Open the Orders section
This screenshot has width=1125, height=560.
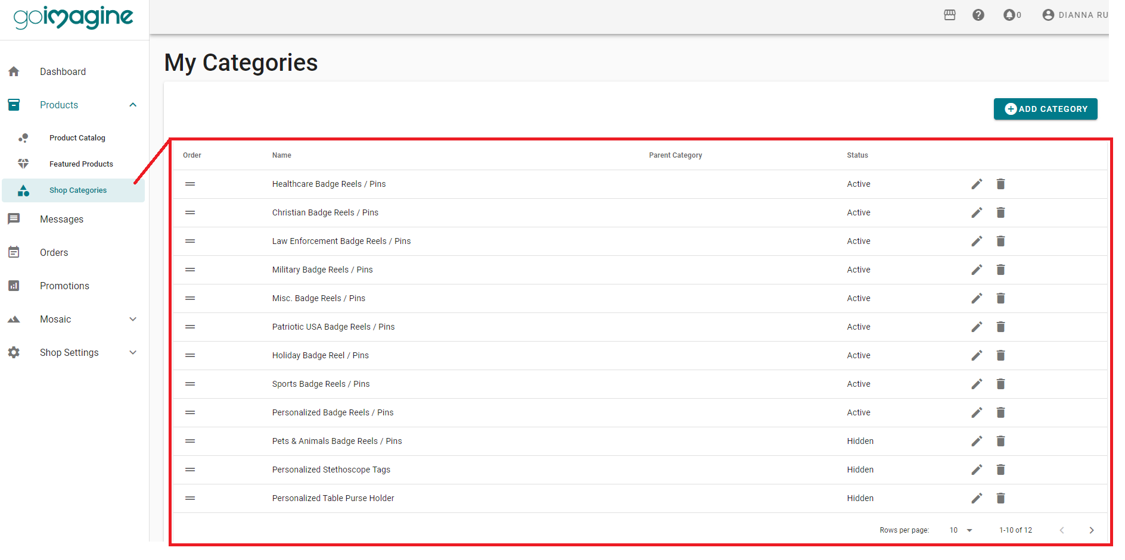point(54,252)
